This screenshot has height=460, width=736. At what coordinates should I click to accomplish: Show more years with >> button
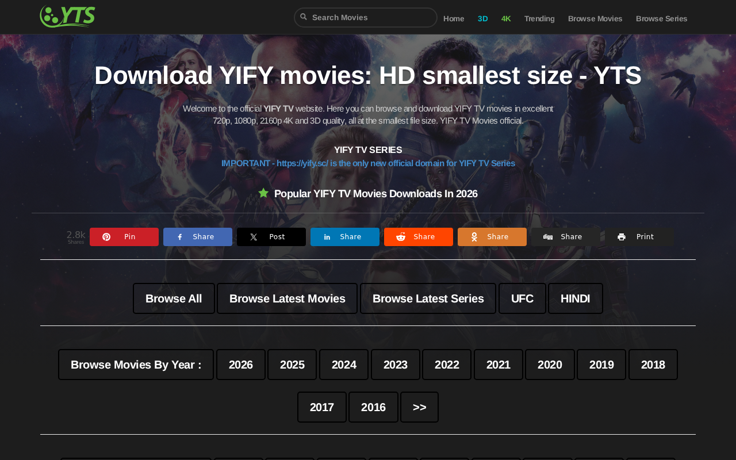click(420, 407)
